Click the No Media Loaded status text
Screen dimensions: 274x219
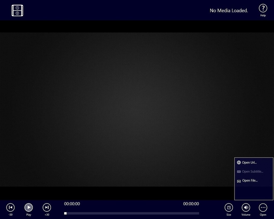click(x=229, y=10)
